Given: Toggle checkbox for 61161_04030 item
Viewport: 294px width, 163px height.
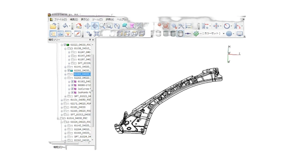Looking at the screenshot, I should point(69,71).
